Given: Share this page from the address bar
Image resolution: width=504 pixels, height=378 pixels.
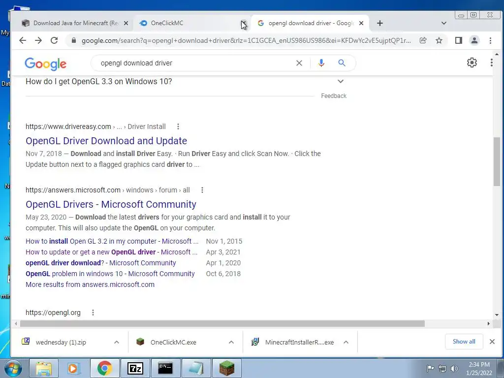Looking at the screenshot, I should click(423, 40).
